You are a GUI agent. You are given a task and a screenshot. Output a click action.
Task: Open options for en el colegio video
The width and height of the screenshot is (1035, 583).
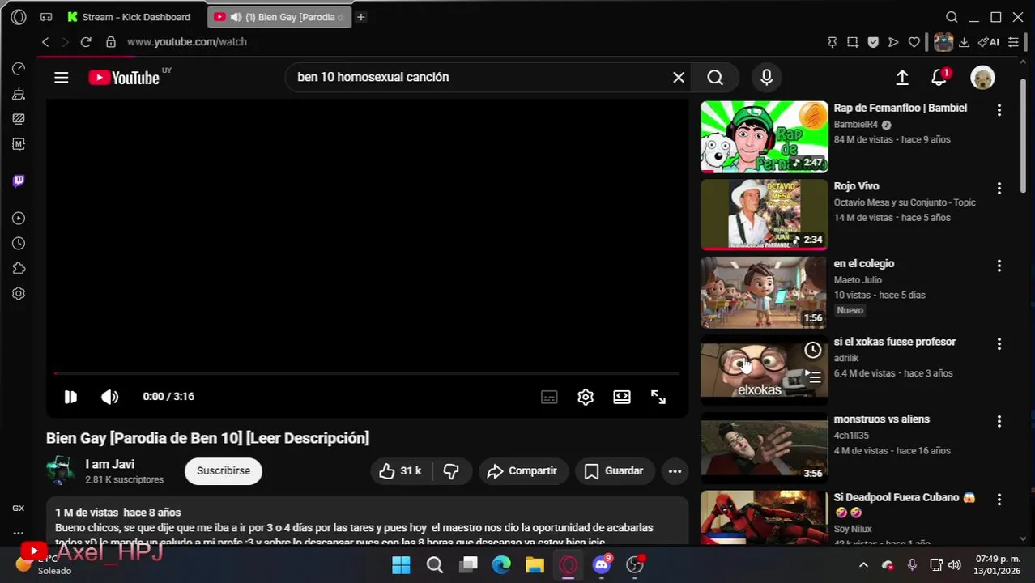tap(999, 266)
